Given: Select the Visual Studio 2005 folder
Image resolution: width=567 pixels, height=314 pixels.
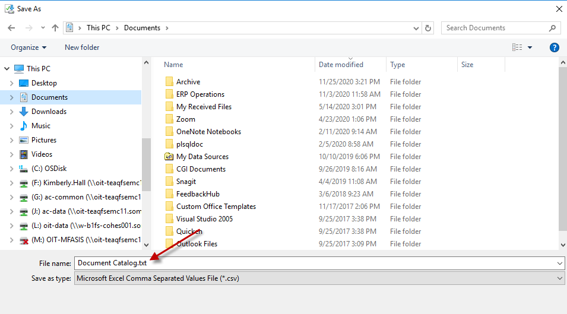Looking at the screenshot, I should [x=204, y=219].
